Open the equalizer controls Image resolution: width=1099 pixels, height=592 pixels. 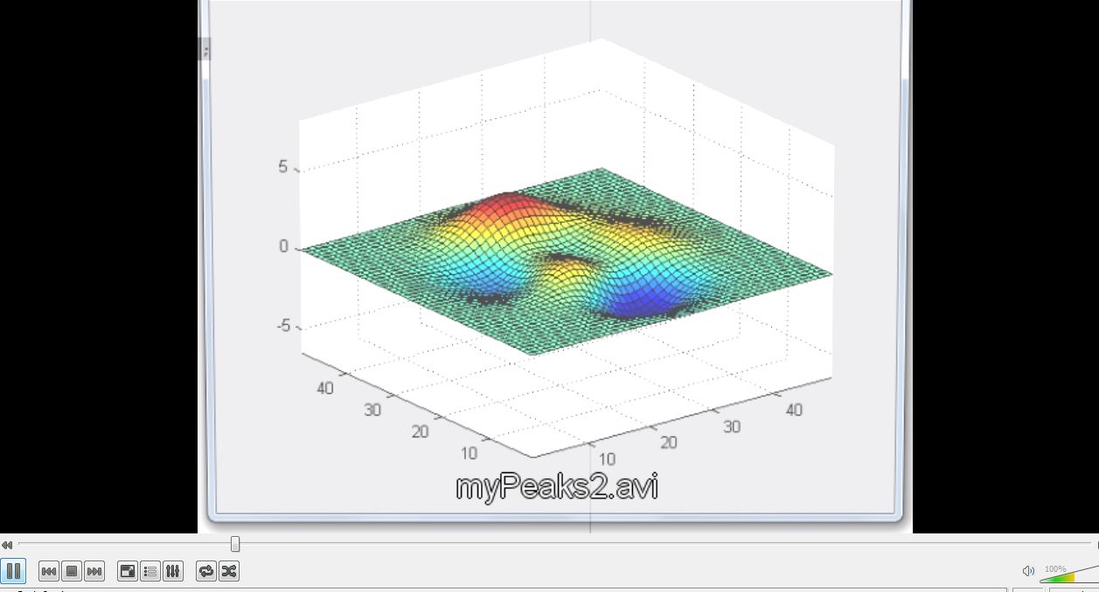pos(172,571)
